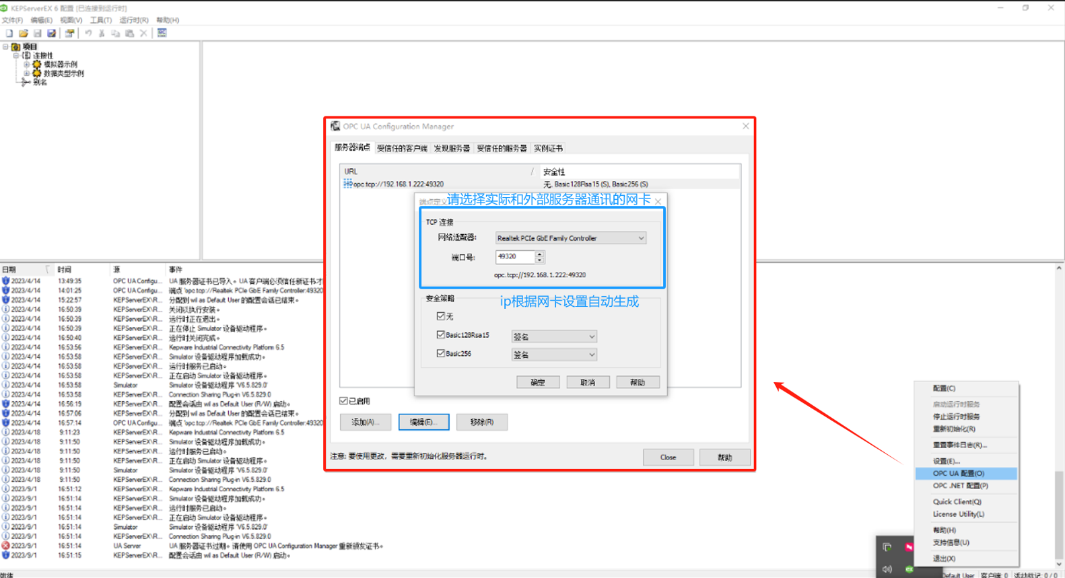Open the 签名 dropdown for Basic256
1065x578 pixels.
click(x=553, y=355)
